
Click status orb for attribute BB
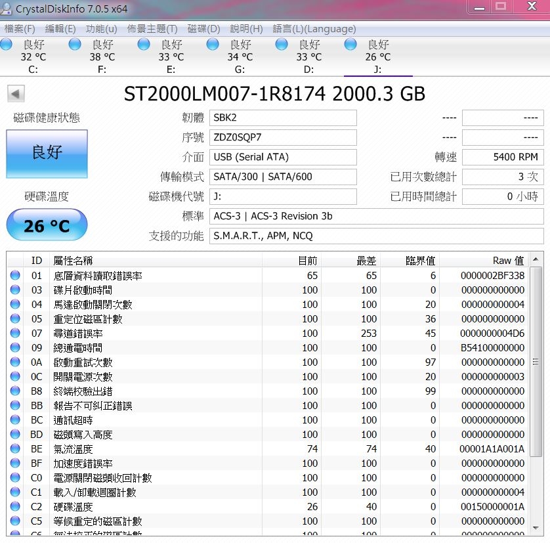pyautogui.click(x=15, y=405)
